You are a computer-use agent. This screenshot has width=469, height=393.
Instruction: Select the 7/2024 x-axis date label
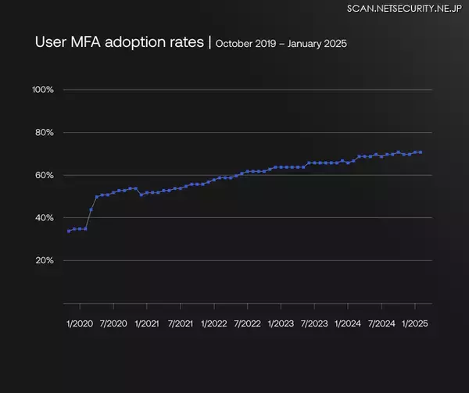pyautogui.click(x=381, y=323)
